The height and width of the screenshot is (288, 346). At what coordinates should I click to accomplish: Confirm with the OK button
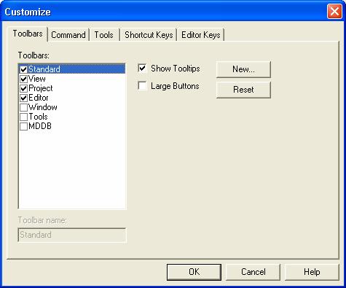[194, 272]
